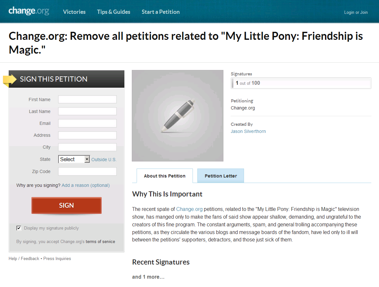
Task: Click the signatures progress bar
Action: pyautogui.click(x=301, y=83)
